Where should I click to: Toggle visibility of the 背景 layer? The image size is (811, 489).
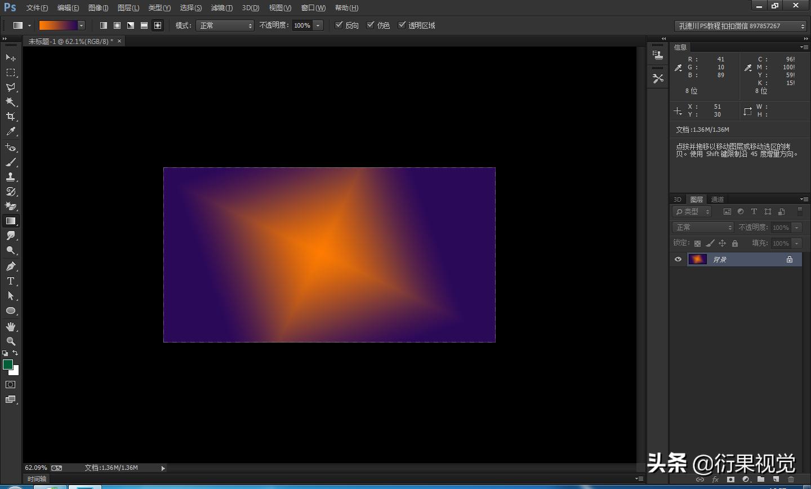(678, 259)
